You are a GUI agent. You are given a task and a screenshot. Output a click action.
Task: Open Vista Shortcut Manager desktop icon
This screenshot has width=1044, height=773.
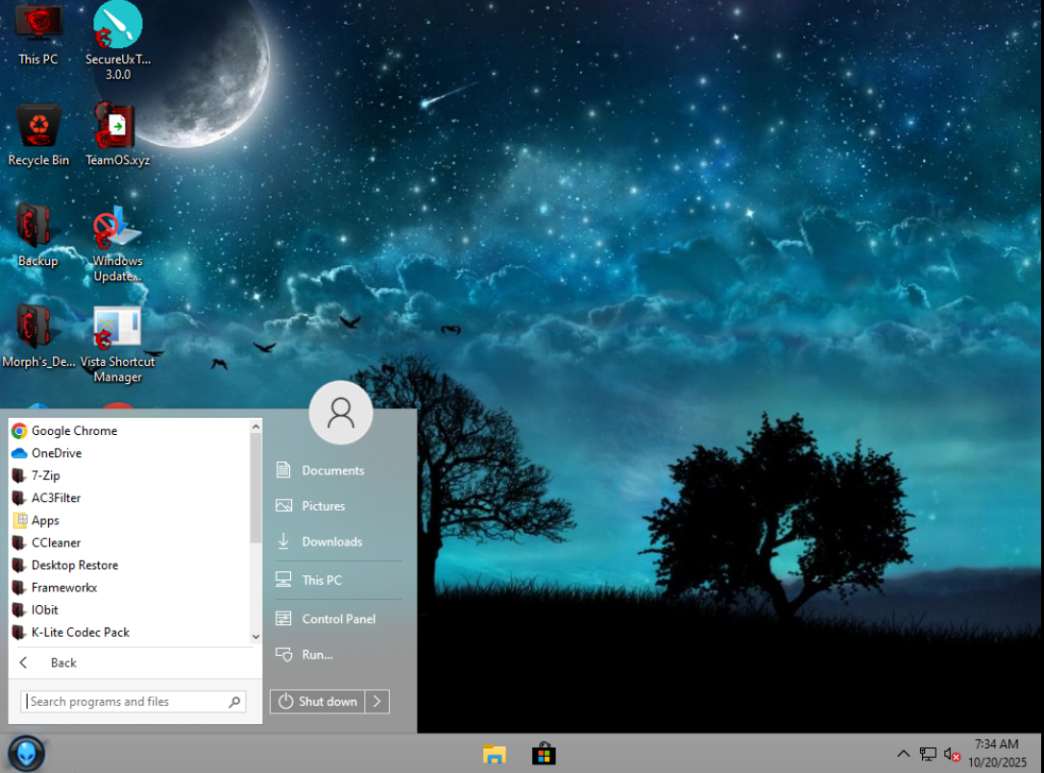coord(117,331)
